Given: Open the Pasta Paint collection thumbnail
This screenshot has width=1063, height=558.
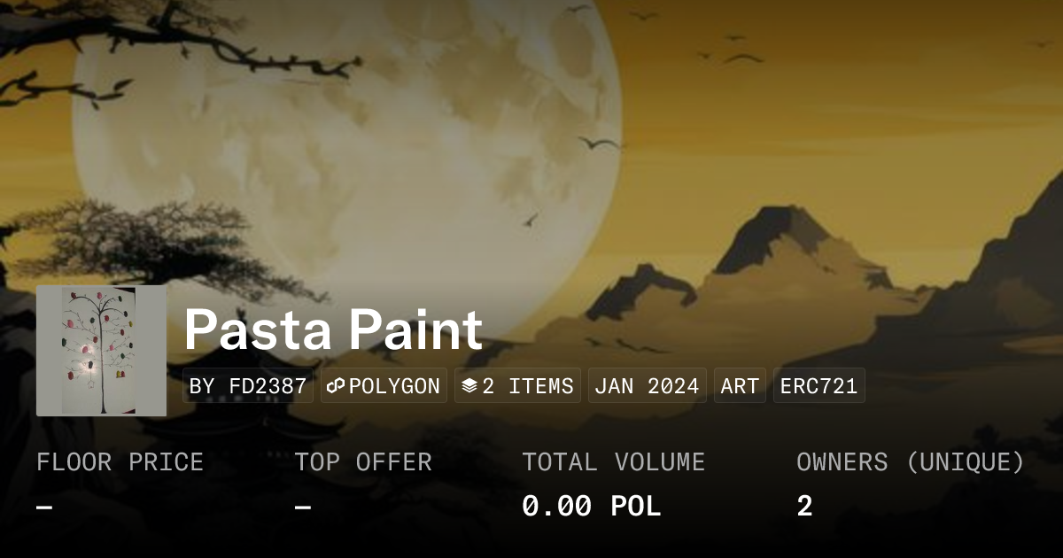Looking at the screenshot, I should (x=101, y=351).
